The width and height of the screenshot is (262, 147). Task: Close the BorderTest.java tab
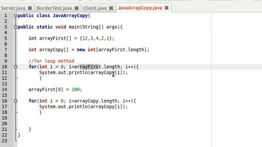coord(77,8)
